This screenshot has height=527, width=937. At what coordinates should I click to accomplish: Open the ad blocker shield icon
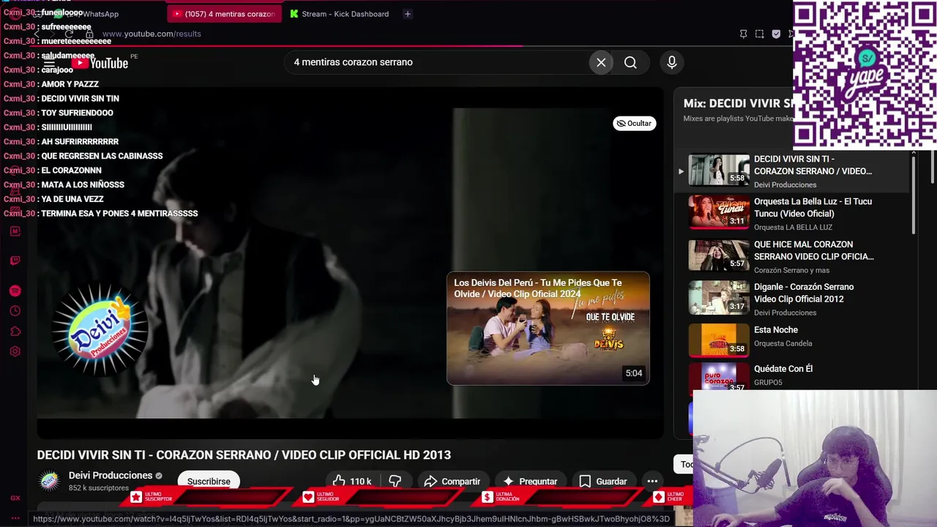(x=776, y=34)
